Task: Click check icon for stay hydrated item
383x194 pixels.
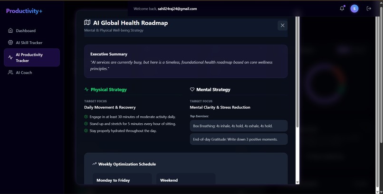Action: 86,130
